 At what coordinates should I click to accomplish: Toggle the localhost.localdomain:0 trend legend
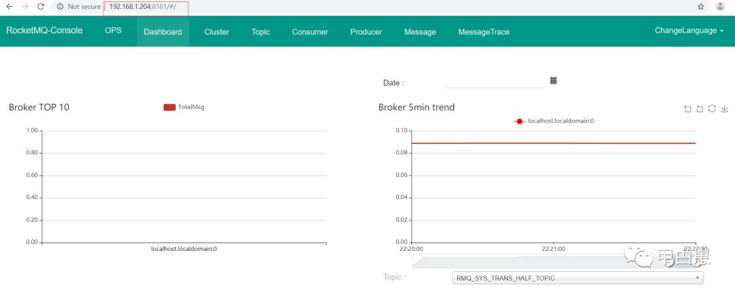pos(554,121)
